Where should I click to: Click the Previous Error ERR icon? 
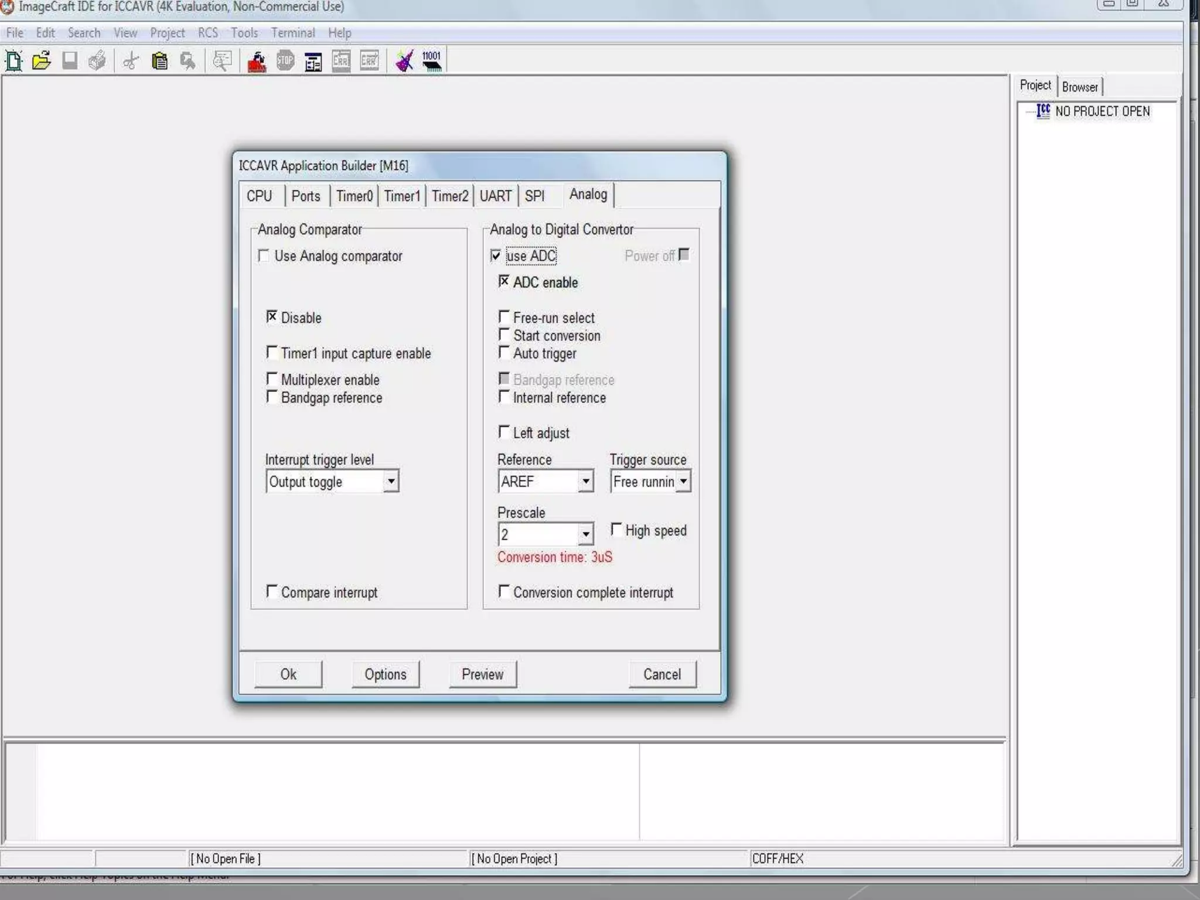click(341, 60)
